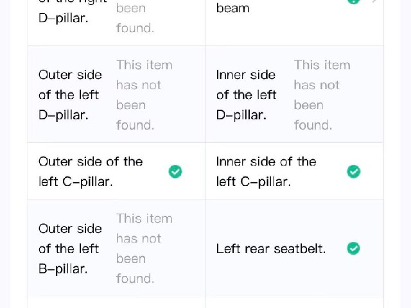Viewport: 411px width, 308px height.
Task: Open beam row details chevron arrow
Action: tap(375, 1)
